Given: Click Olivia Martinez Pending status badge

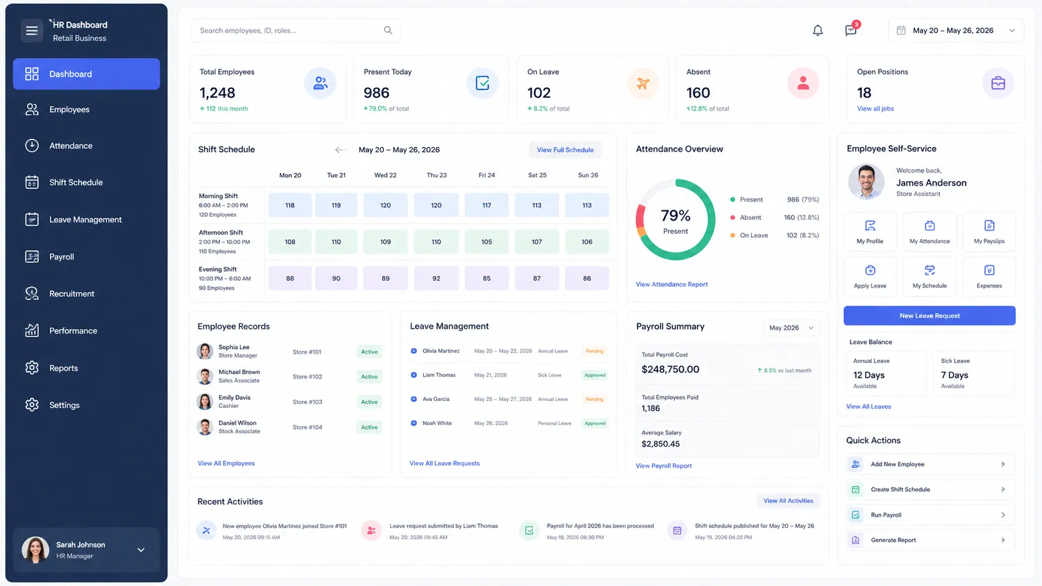Looking at the screenshot, I should pos(595,351).
